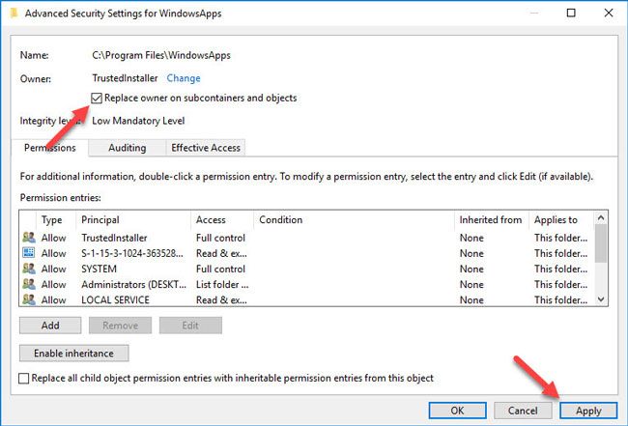Click the Apply button
The image size is (628, 426).
click(588, 411)
